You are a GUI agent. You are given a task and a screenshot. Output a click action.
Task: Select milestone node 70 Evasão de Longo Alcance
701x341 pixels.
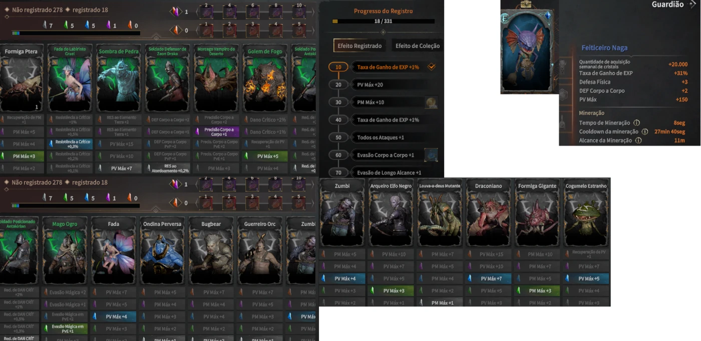[x=338, y=172]
